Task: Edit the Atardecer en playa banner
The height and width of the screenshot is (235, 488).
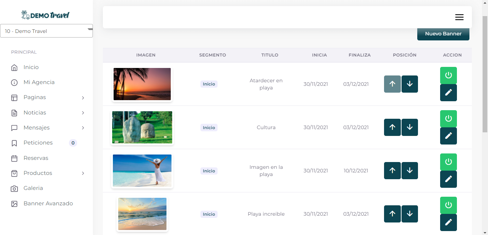Action: click(448, 93)
